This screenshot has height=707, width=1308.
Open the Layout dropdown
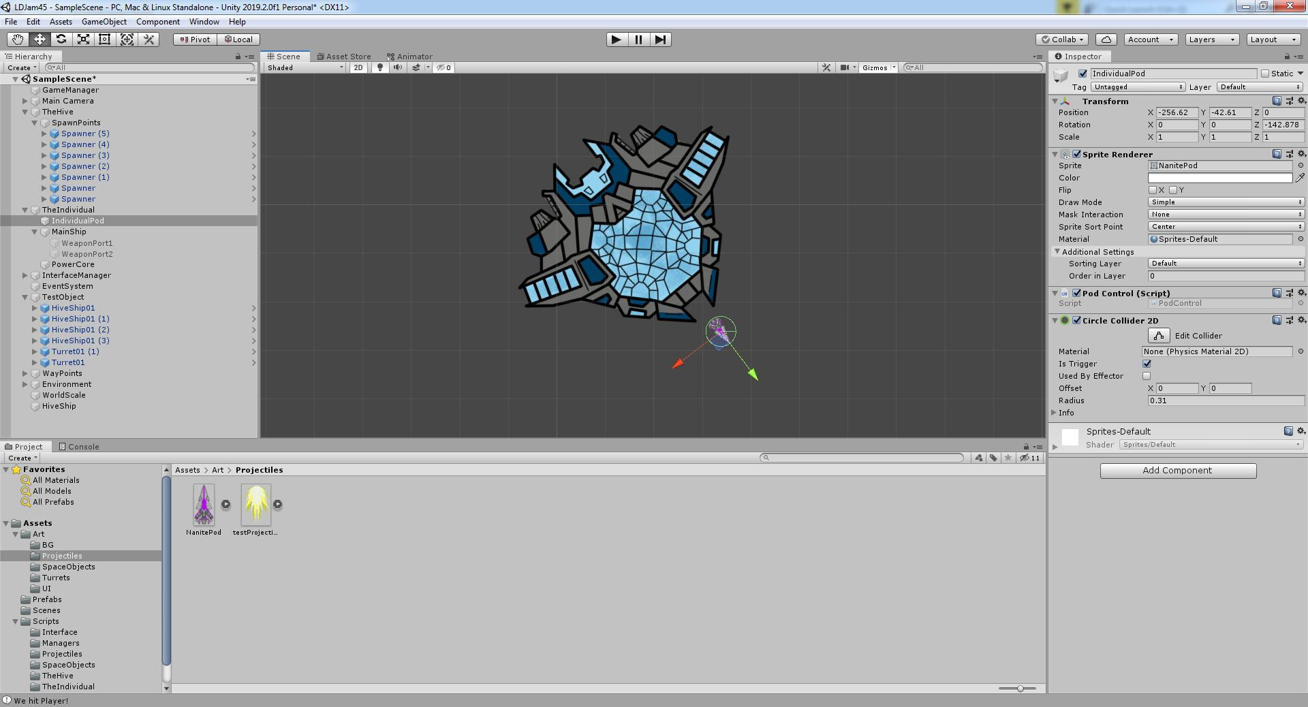(x=1273, y=40)
